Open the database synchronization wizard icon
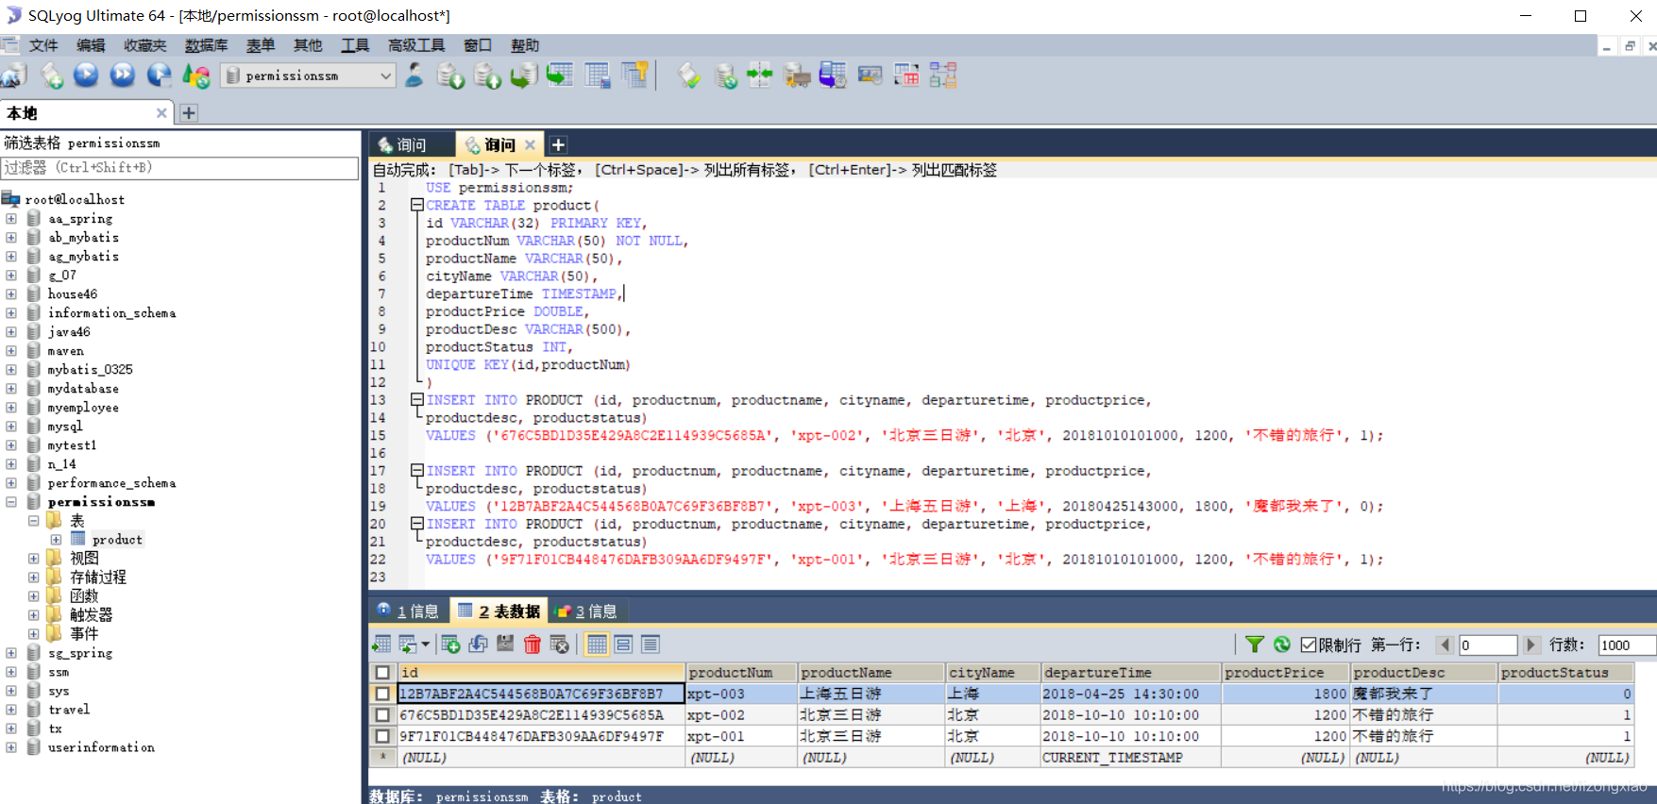This screenshot has height=804, width=1657. pos(725,75)
